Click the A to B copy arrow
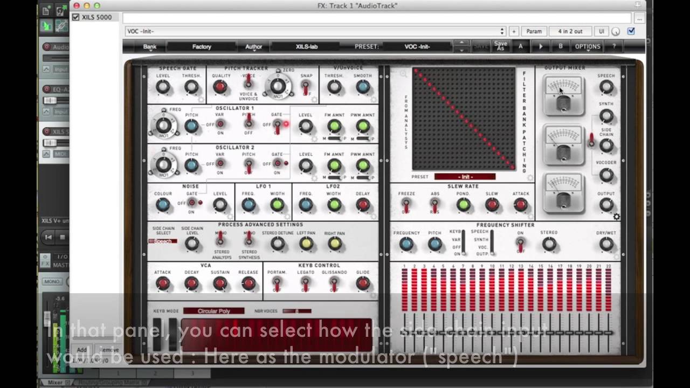This screenshot has width=690, height=388. (x=541, y=46)
